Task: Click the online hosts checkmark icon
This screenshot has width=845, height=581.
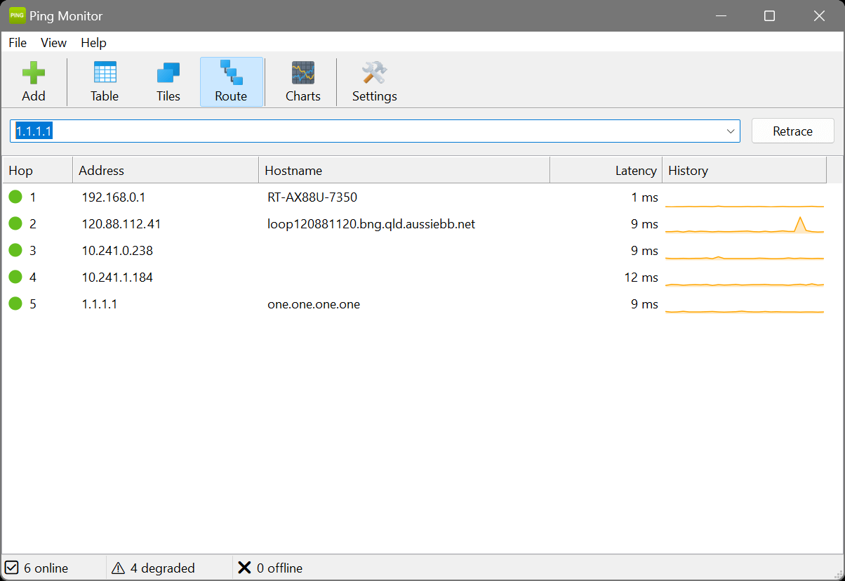Action: tap(12, 568)
